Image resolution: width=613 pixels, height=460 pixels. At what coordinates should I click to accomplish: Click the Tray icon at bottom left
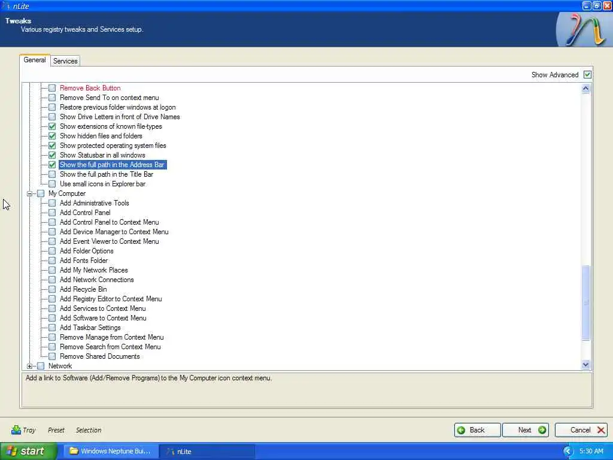(16, 430)
